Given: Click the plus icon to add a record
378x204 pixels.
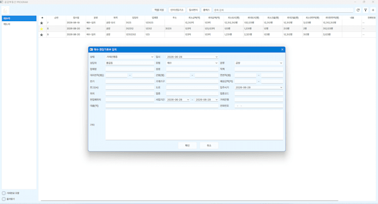Looking at the screenshot, I should coord(373,10).
